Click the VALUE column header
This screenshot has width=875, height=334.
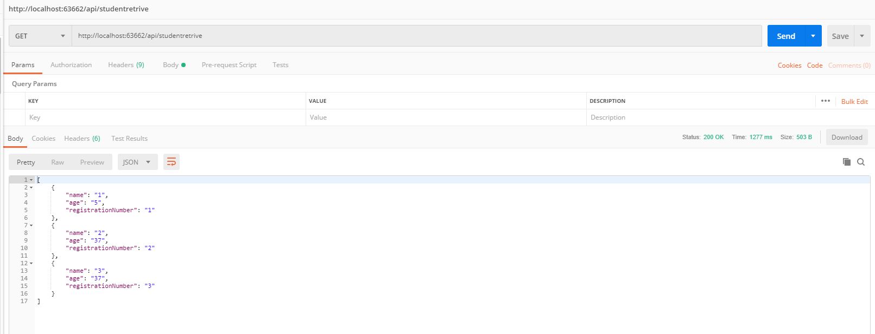tap(318, 101)
